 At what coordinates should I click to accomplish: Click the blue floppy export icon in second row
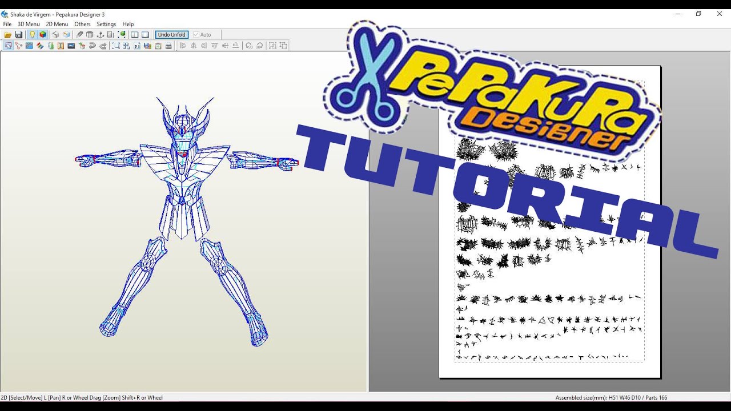tap(147, 46)
